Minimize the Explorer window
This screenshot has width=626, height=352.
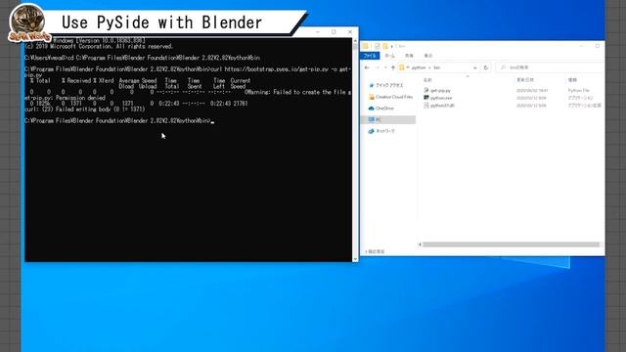[x=582, y=46]
